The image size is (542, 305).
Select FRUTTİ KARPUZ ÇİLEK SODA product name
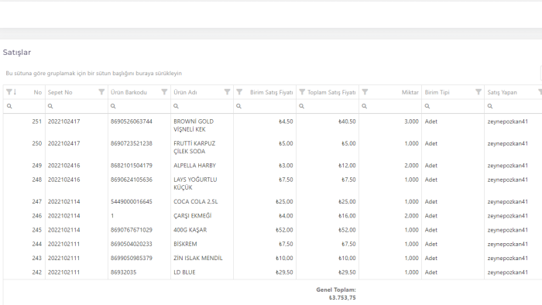click(x=194, y=147)
